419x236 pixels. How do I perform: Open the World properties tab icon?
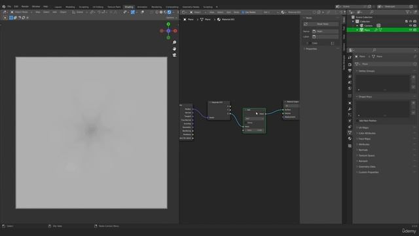(350, 88)
